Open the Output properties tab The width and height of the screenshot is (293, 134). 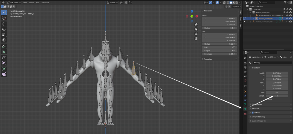pos(245,67)
